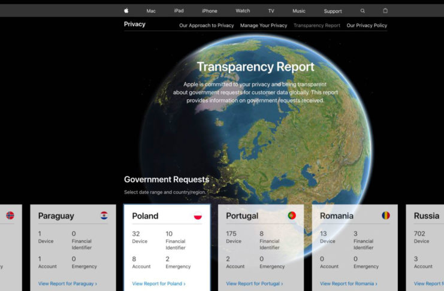This screenshot has height=291, width=444.
Task: Open the Mac menu item
Action: tap(151, 11)
